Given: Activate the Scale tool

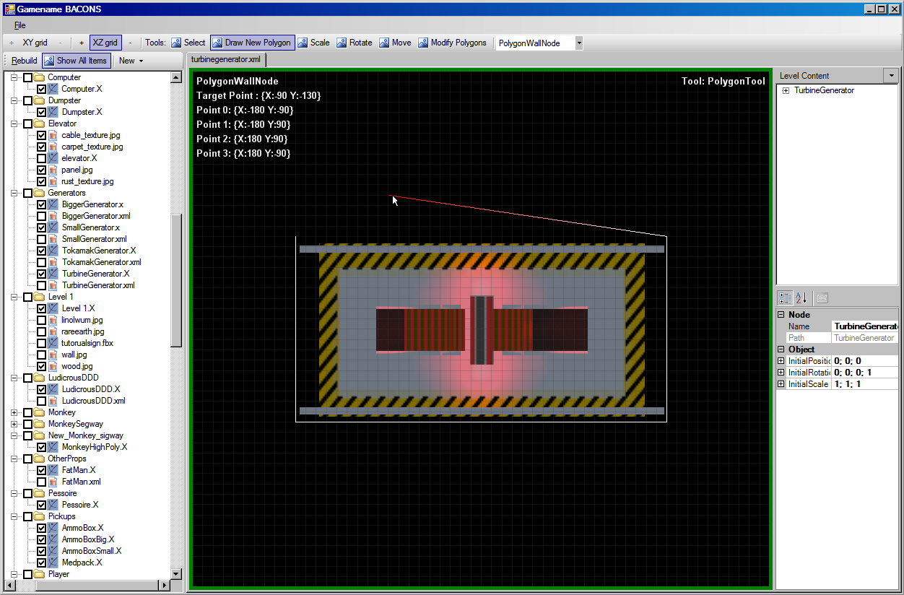Looking at the screenshot, I should (313, 43).
